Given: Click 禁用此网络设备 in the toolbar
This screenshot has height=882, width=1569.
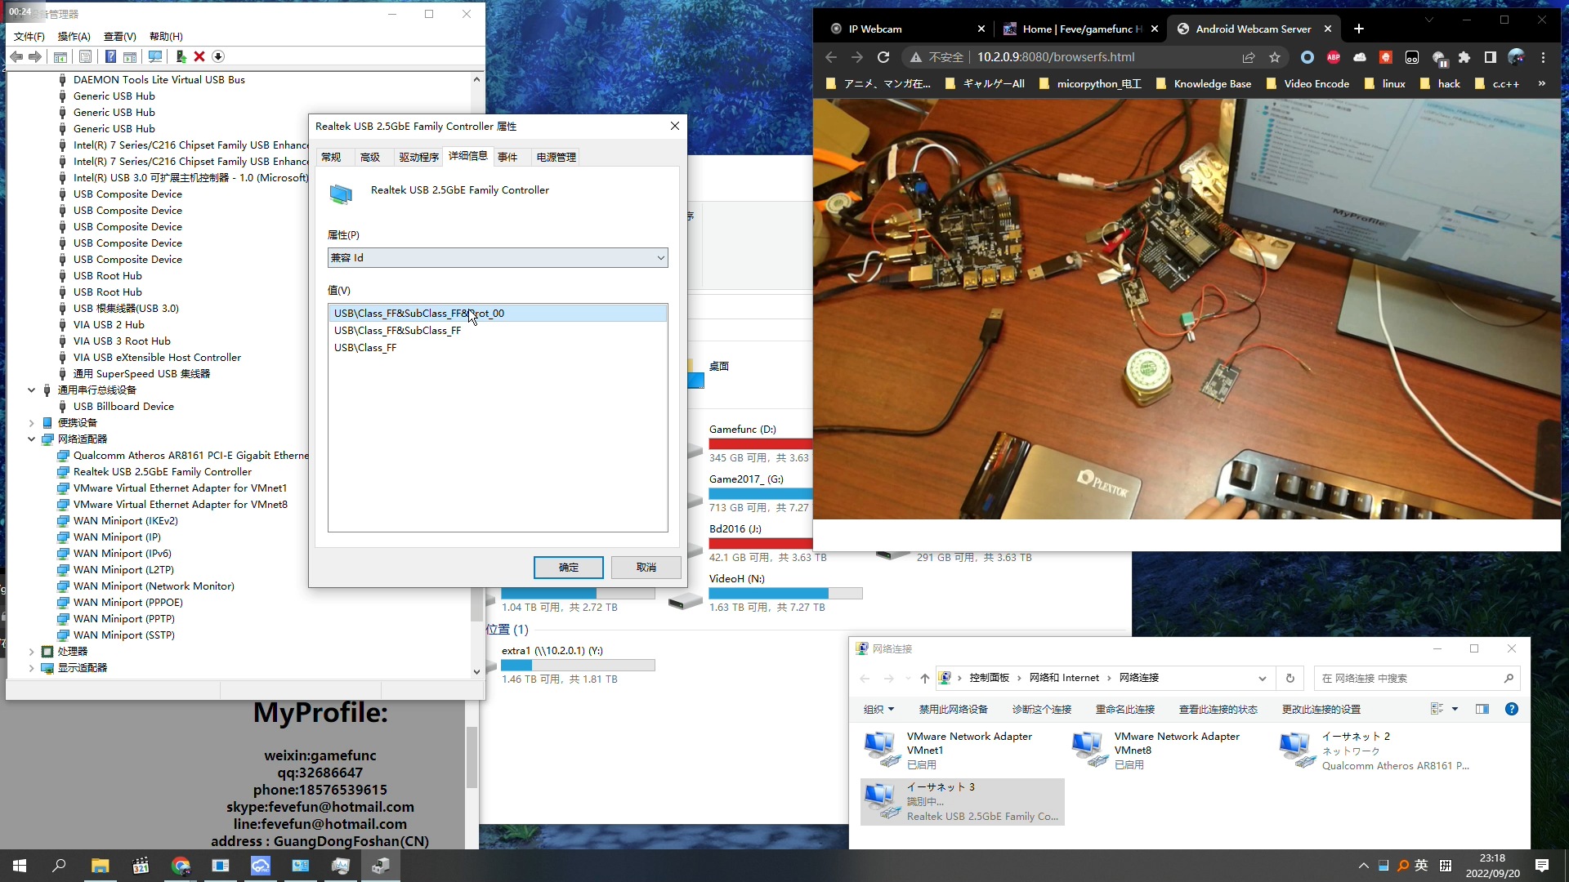Looking at the screenshot, I should point(953,709).
